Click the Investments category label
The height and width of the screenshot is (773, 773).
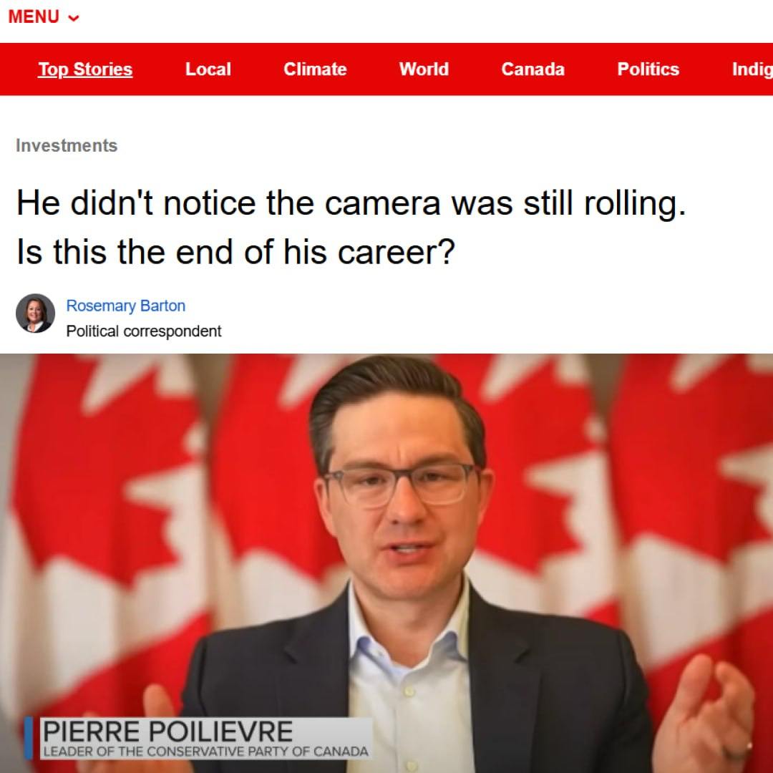click(x=67, y=145)
